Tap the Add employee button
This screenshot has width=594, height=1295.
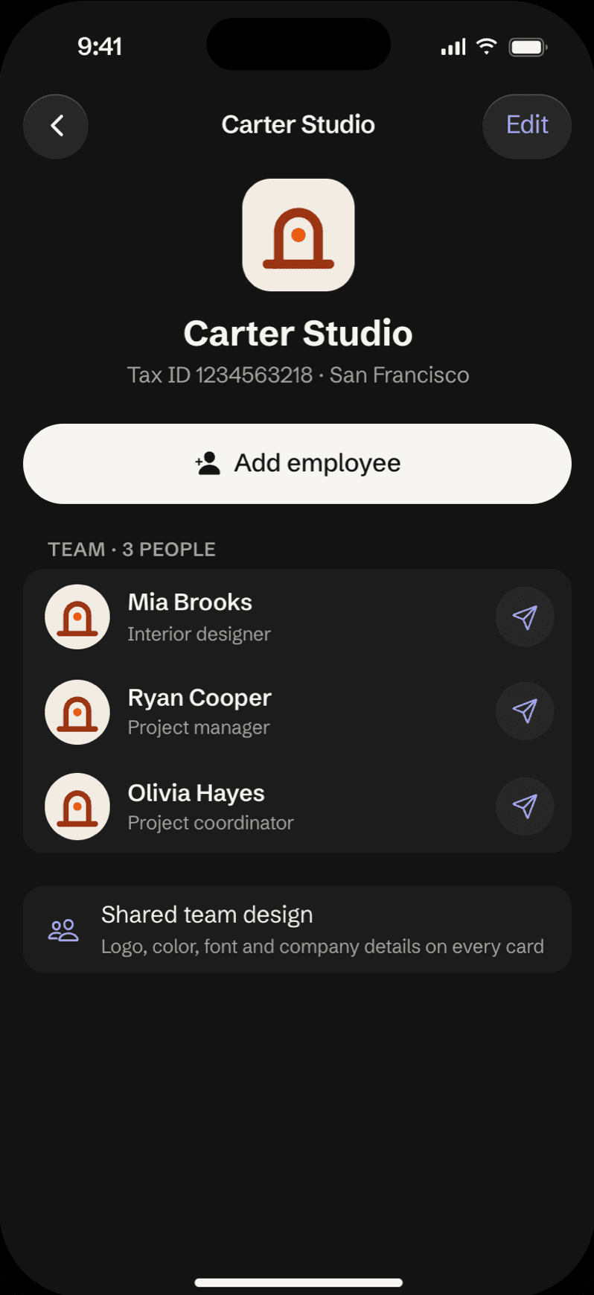click(297, 463)
